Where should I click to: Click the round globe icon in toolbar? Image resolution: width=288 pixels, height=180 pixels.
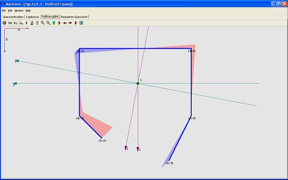tap(4, 23)
